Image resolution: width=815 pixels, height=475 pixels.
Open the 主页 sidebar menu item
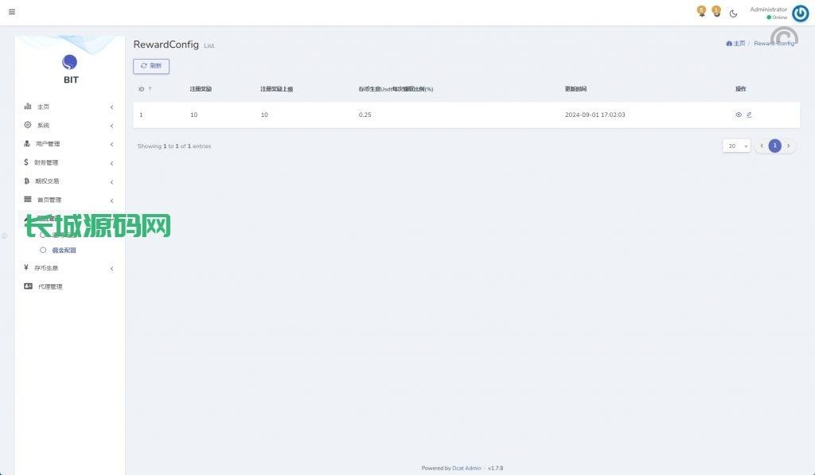click(x=69, y=107)
